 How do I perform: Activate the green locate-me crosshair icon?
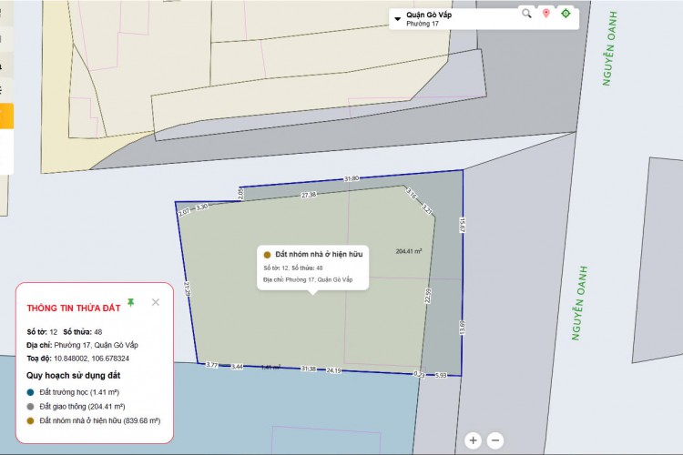click(x=566, y=13)
